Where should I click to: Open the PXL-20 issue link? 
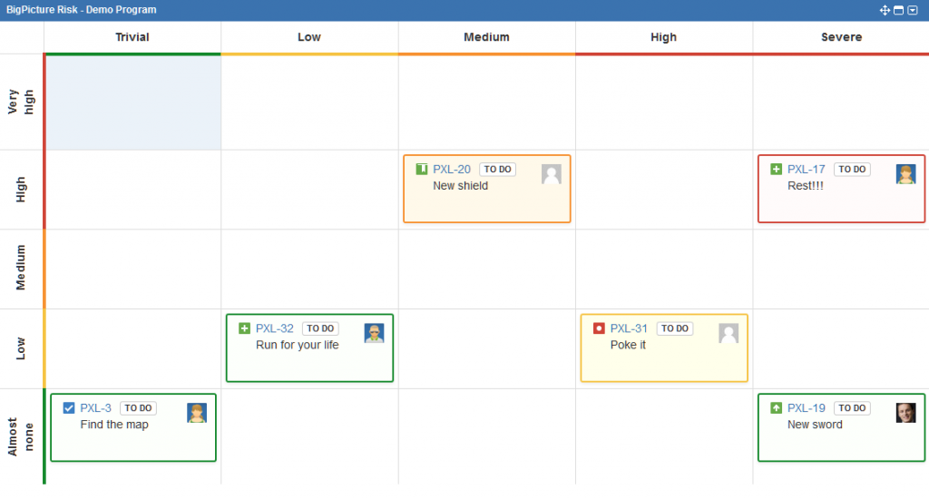[x=452, y=170]
